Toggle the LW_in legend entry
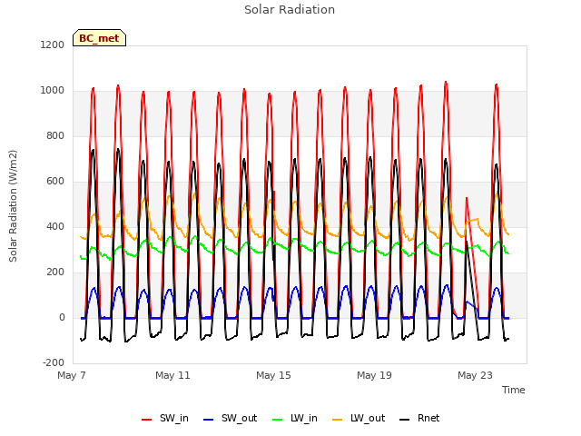This screenshot has height=436, width=581. (x=295, y=419)
